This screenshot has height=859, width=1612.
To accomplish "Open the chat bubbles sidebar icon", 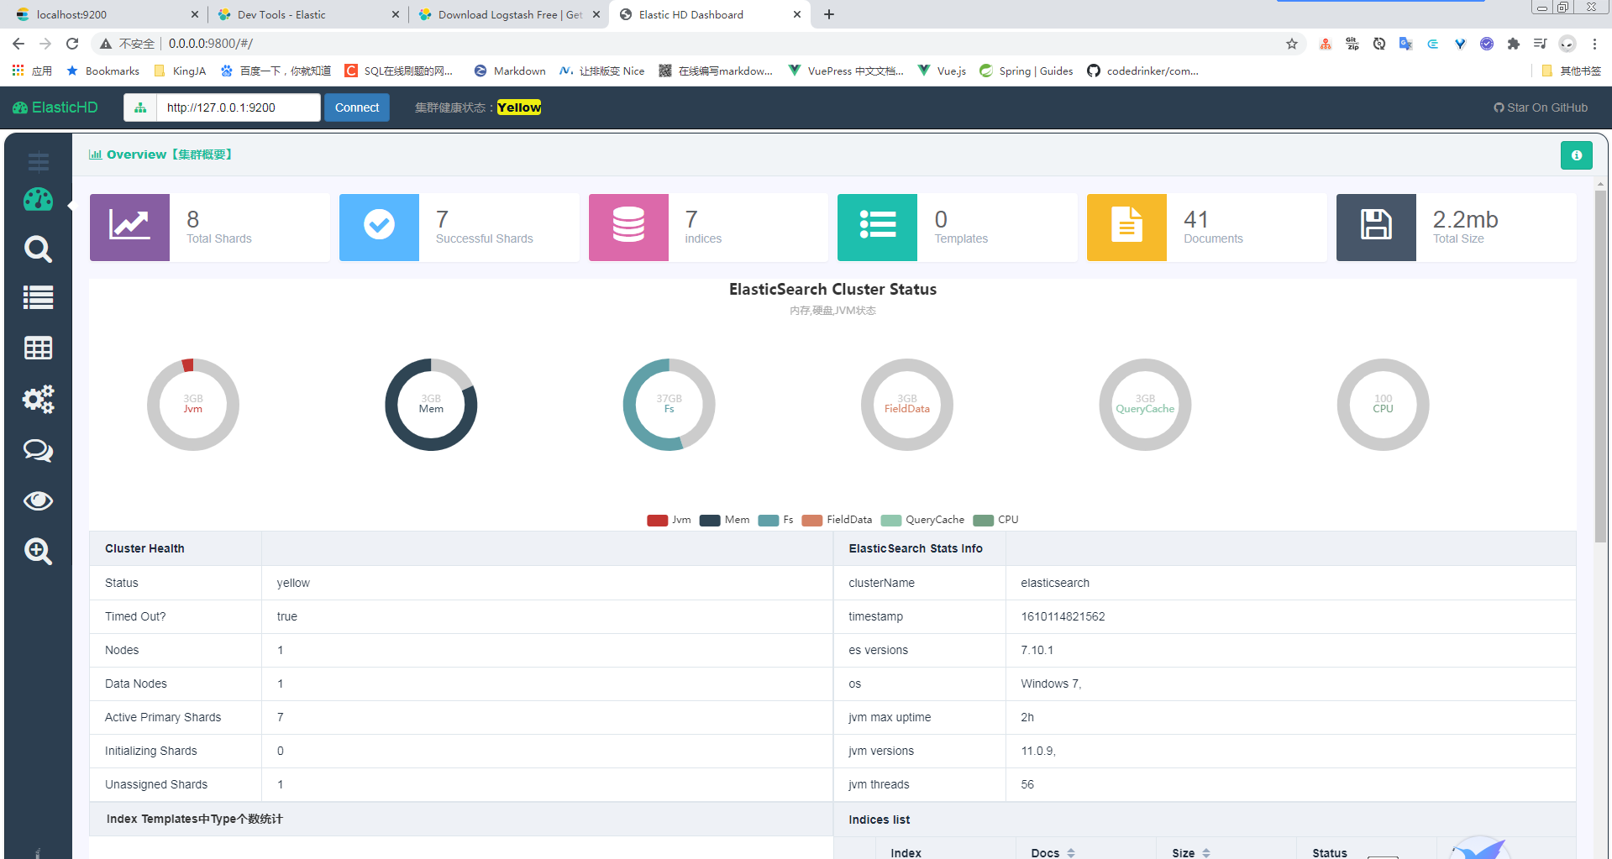I will 38,451.
